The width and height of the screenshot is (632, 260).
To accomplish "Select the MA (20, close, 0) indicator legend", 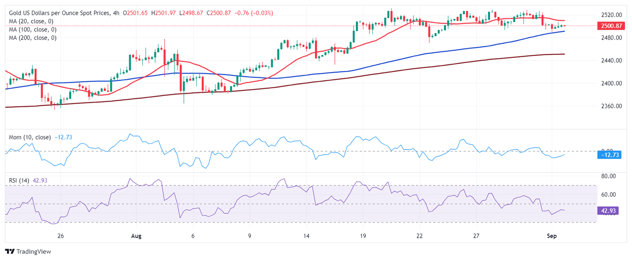I will pyautogui.click(x=31, y=21).
